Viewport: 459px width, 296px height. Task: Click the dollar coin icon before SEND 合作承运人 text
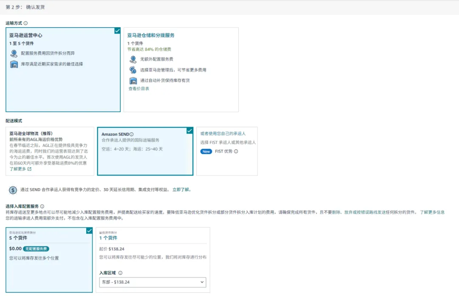pos(13,190)
